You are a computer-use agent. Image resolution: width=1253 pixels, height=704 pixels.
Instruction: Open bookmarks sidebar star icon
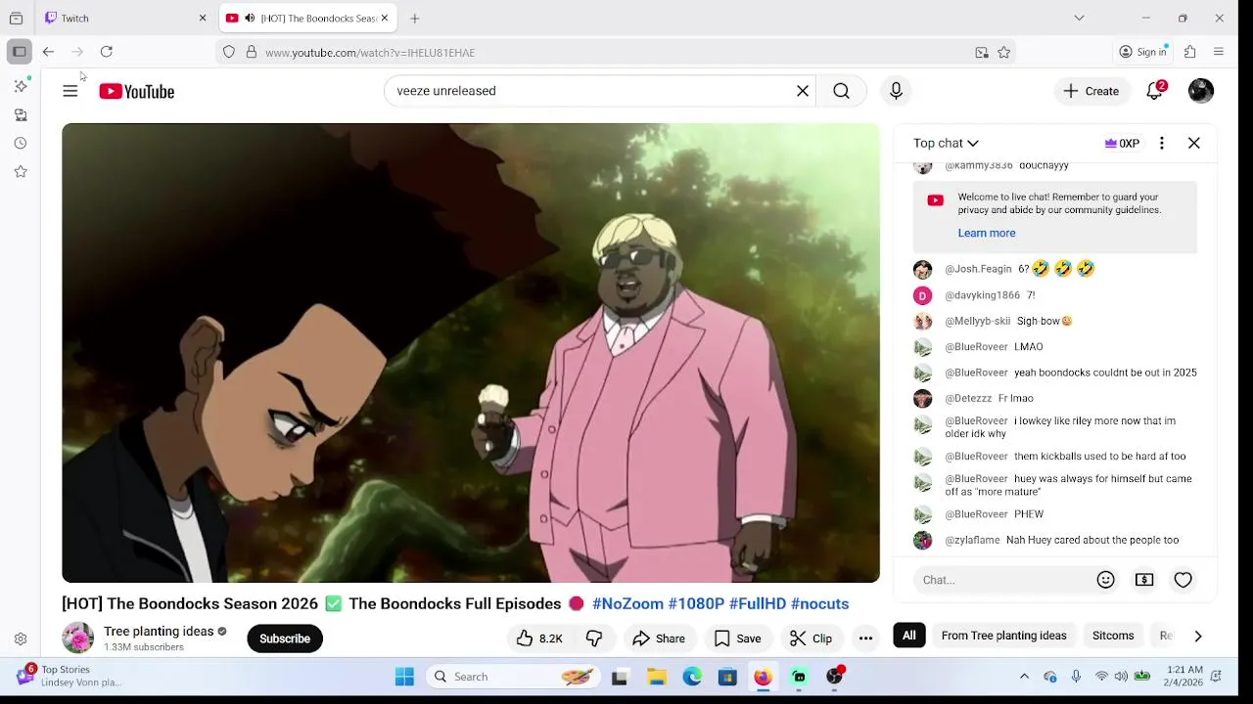tap(21, 172)
